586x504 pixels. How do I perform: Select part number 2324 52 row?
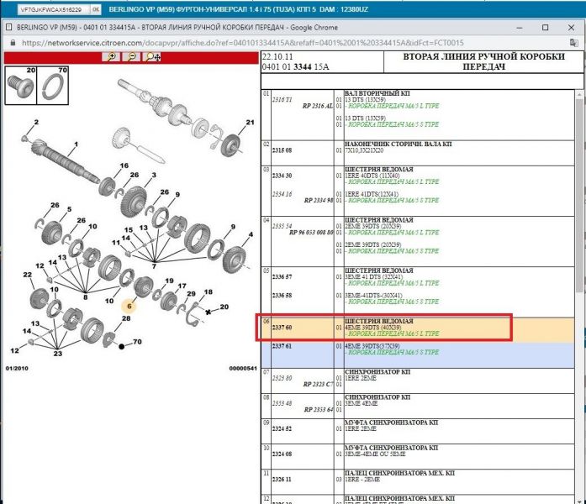tap(282, 428)
